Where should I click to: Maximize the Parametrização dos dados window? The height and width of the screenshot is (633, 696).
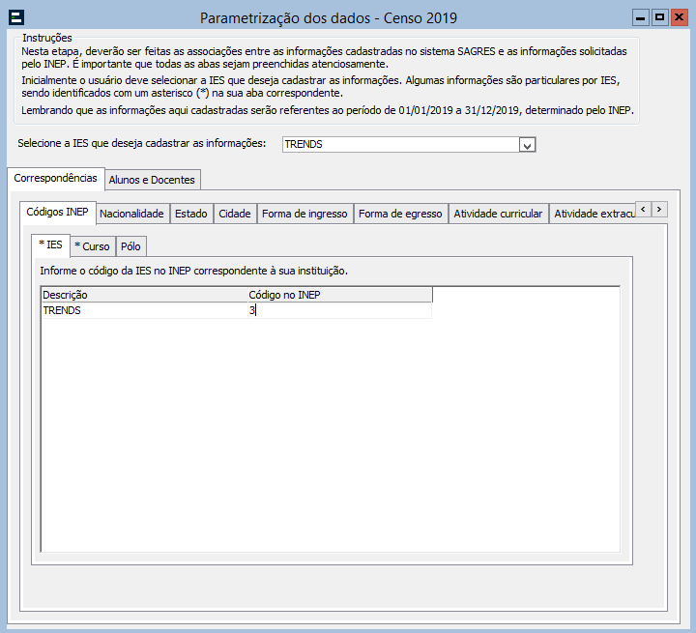pos(659,17)
